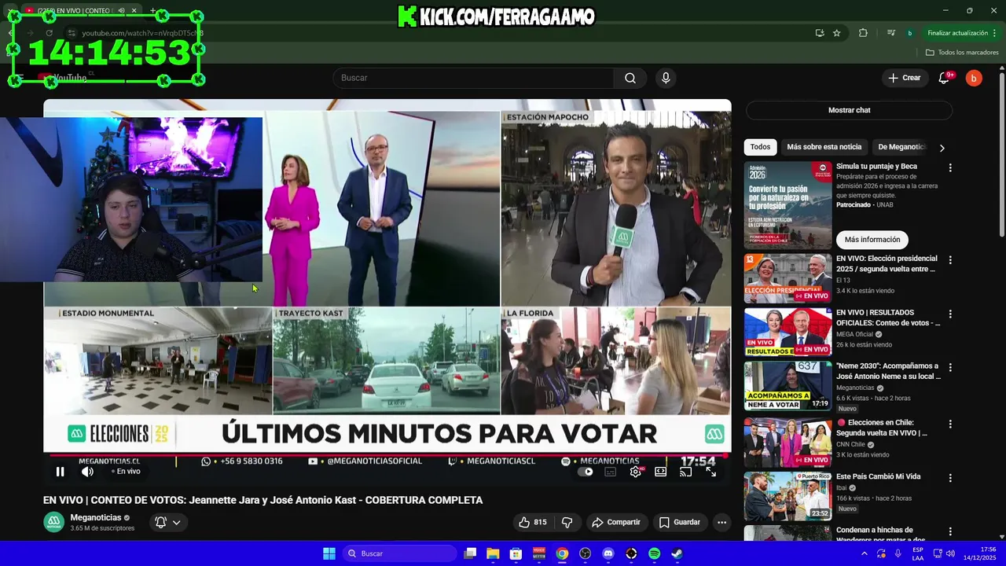Switch to theater mode view

[x=661, y=472]
